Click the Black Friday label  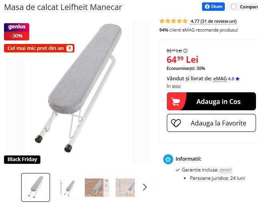tap(22, 159)
